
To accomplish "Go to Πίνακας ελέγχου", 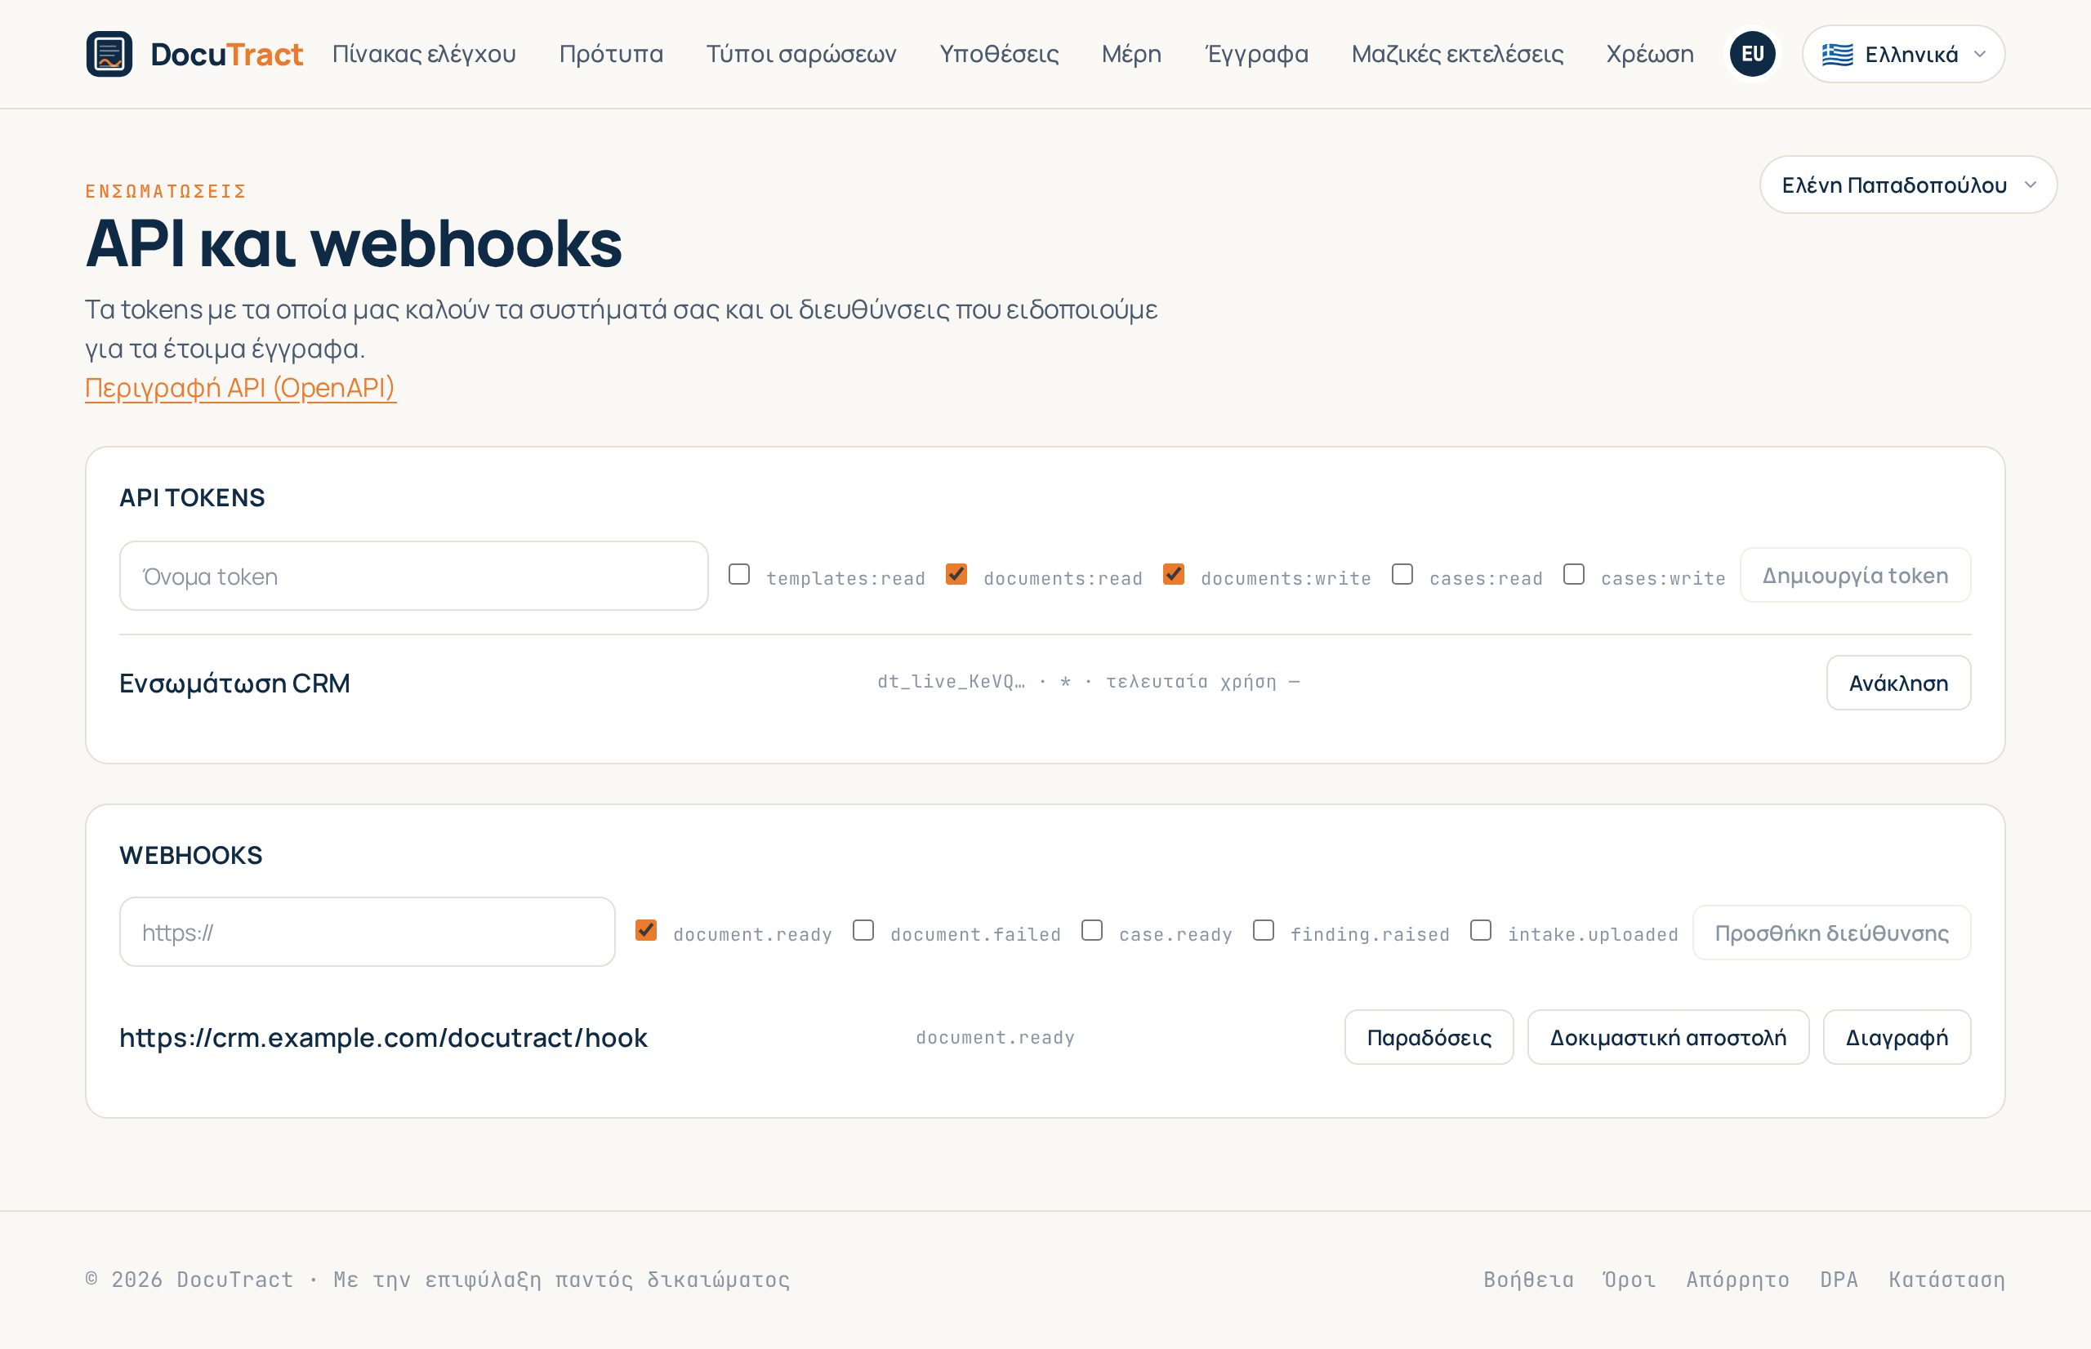I will click(x=424, y=55).
